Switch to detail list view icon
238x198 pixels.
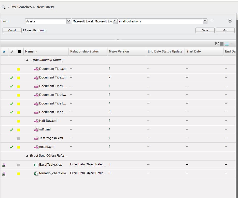pyautogui.click(x=217, y=44)
